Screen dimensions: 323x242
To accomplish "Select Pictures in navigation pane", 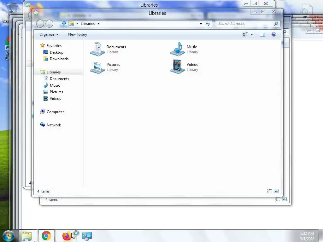I will (56, 92).
